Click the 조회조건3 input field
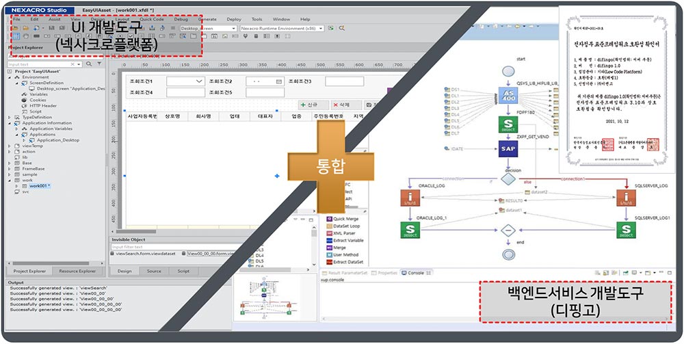The width and height of the screenshot is (684, 344). click(x=344, y=81)
